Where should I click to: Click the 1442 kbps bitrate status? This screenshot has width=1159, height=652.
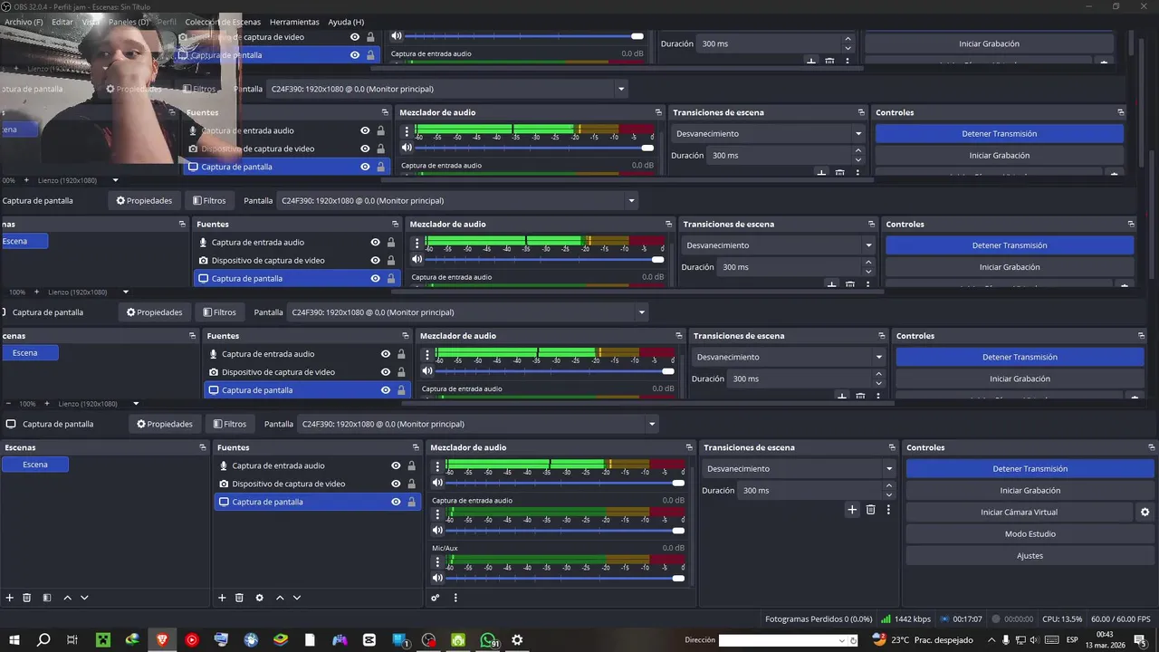tap(905, 619)
